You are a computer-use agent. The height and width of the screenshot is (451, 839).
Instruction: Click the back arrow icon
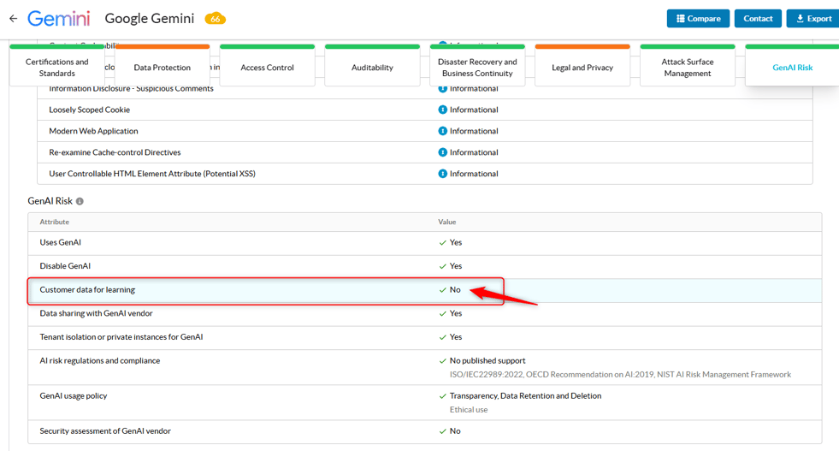click(x=14, y=19)
